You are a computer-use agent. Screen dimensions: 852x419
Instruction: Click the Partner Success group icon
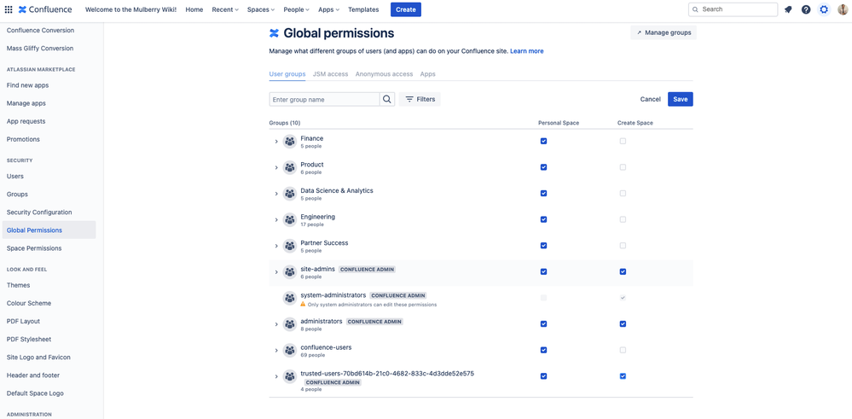coord(290,246)
